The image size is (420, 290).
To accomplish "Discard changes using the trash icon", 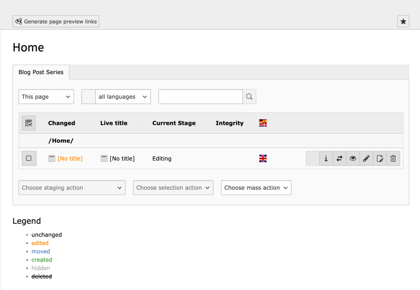I will (x=393, y=158).
